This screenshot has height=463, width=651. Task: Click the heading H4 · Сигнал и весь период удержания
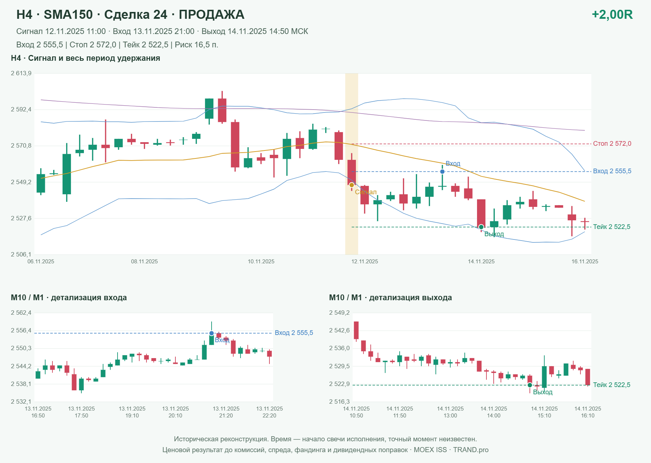pos(85,58)
